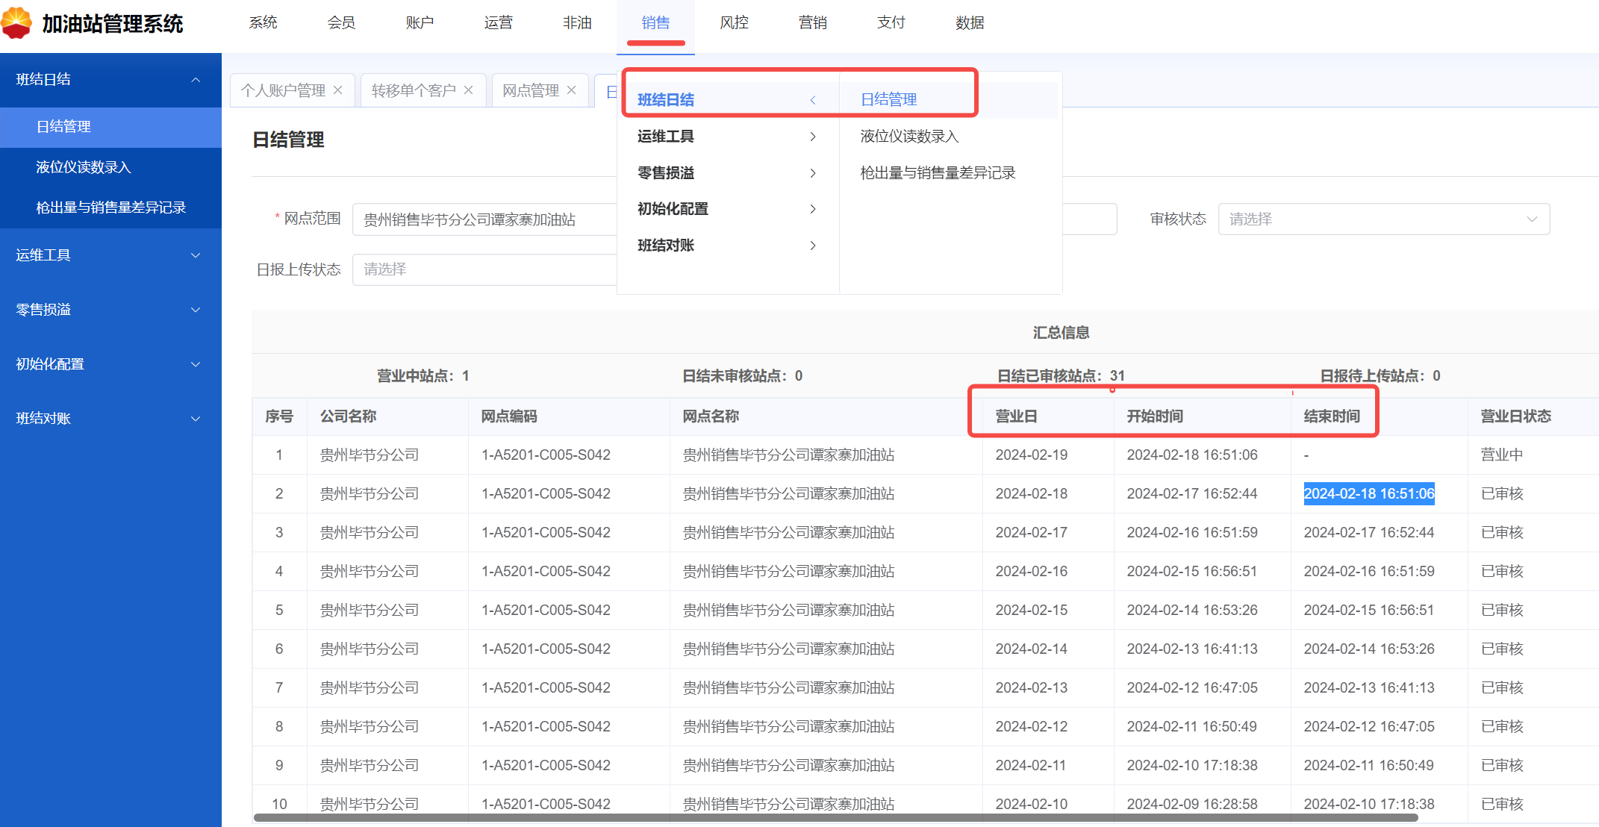The height and width of the screenshot is (827, 1599).
Task: Close the 转移单个客户 tab
Action: (469, 90)
